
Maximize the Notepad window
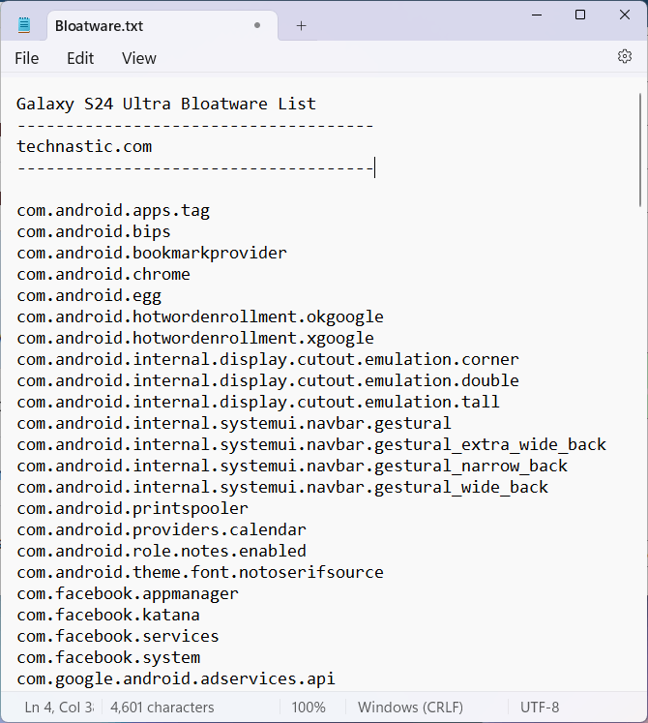coord(580,15)
